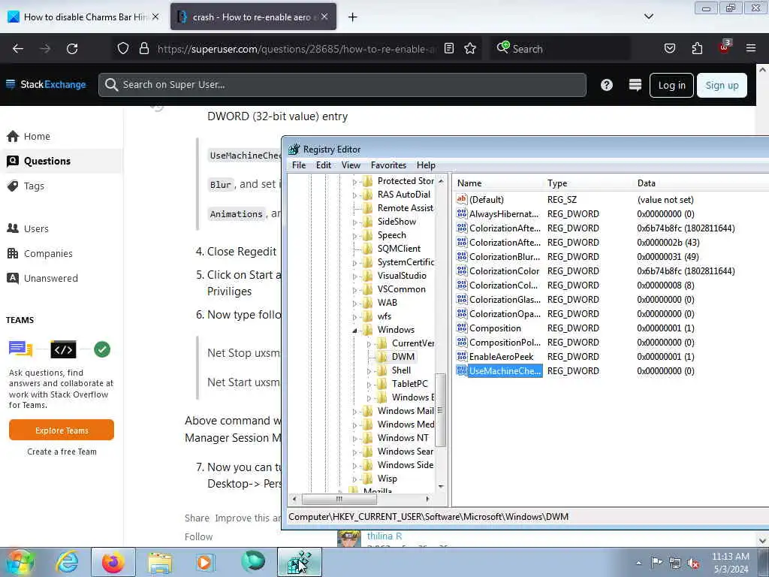This screenshot has height=577, width=769.
Task: Expand the Windows NT key arrow
Action: tap(354, 439)
